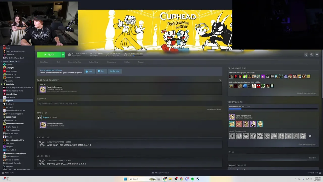Open File Explorer from the taskbar
Screen dimensions: 323x182
point(170,179)
